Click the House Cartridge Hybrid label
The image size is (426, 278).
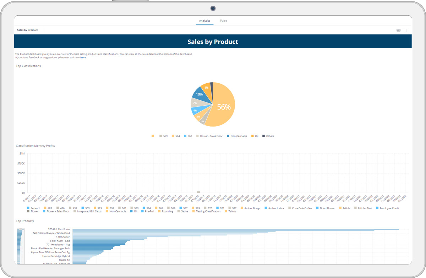click(56, 256)
